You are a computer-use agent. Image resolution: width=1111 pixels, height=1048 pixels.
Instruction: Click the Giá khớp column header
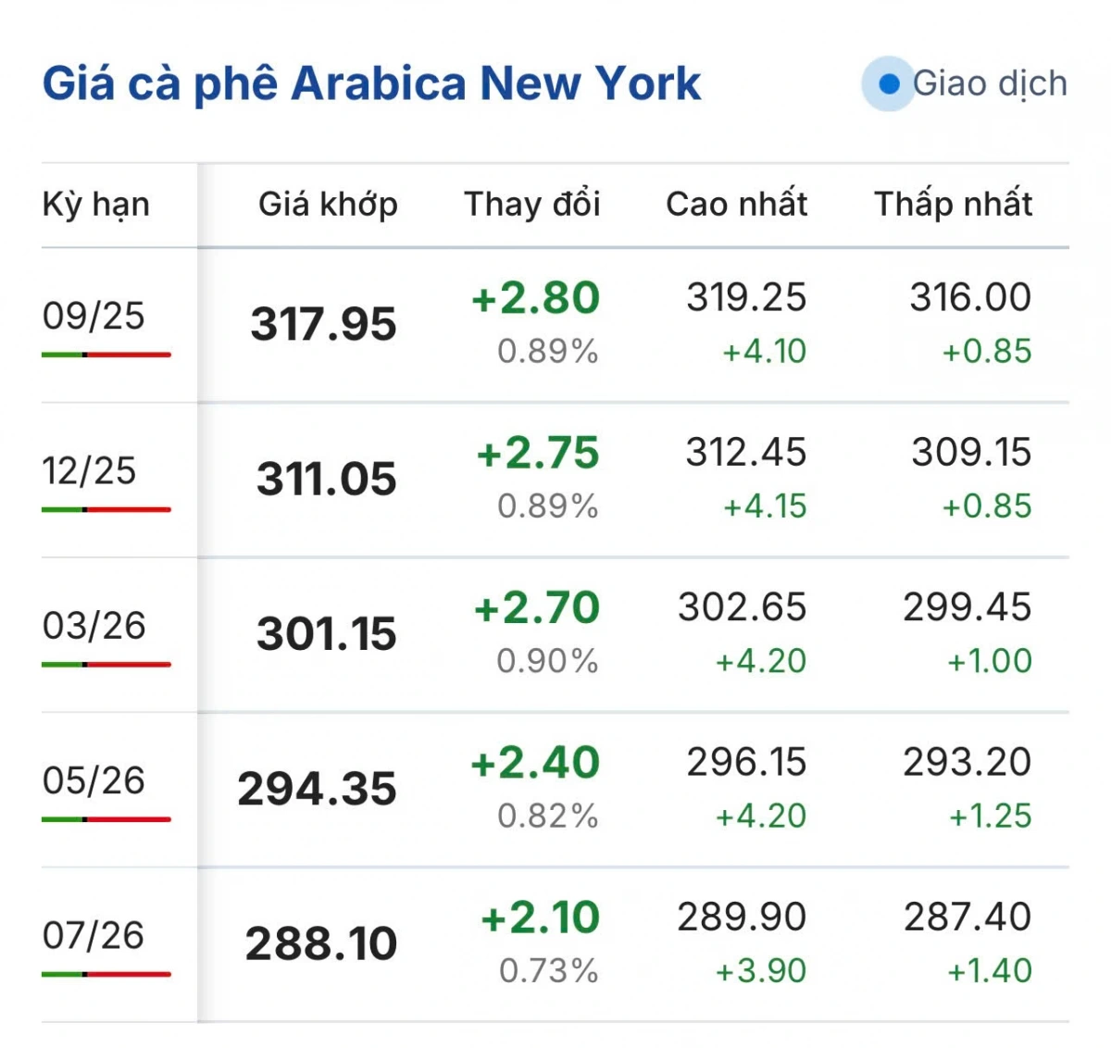(328, 204)
